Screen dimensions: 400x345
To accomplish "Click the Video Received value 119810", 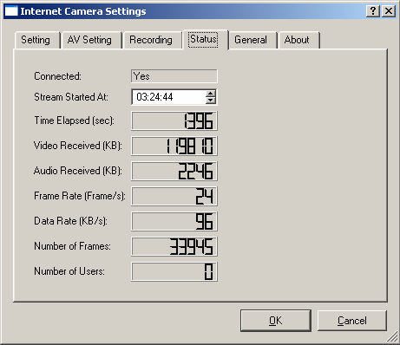I will [174, 146].
